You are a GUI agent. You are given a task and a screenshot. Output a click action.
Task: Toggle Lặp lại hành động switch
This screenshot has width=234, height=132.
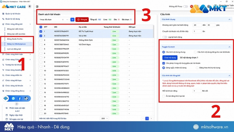pos(165,37)
